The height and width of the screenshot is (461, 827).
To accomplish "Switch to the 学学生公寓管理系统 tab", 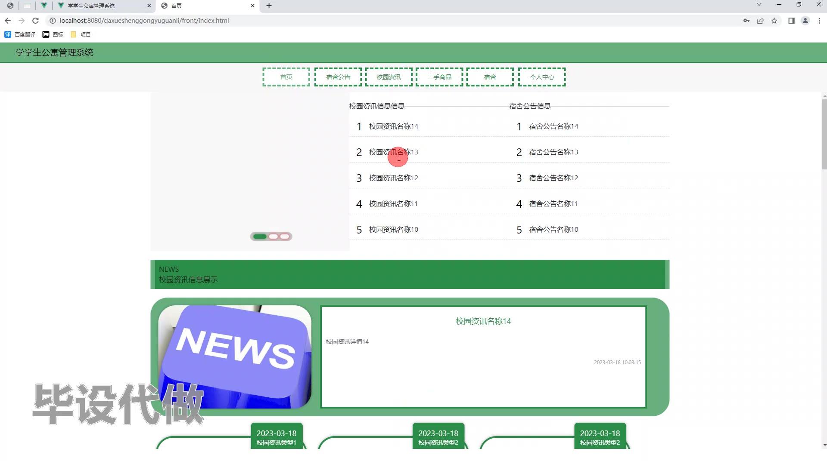I will (x=105, y=6).
